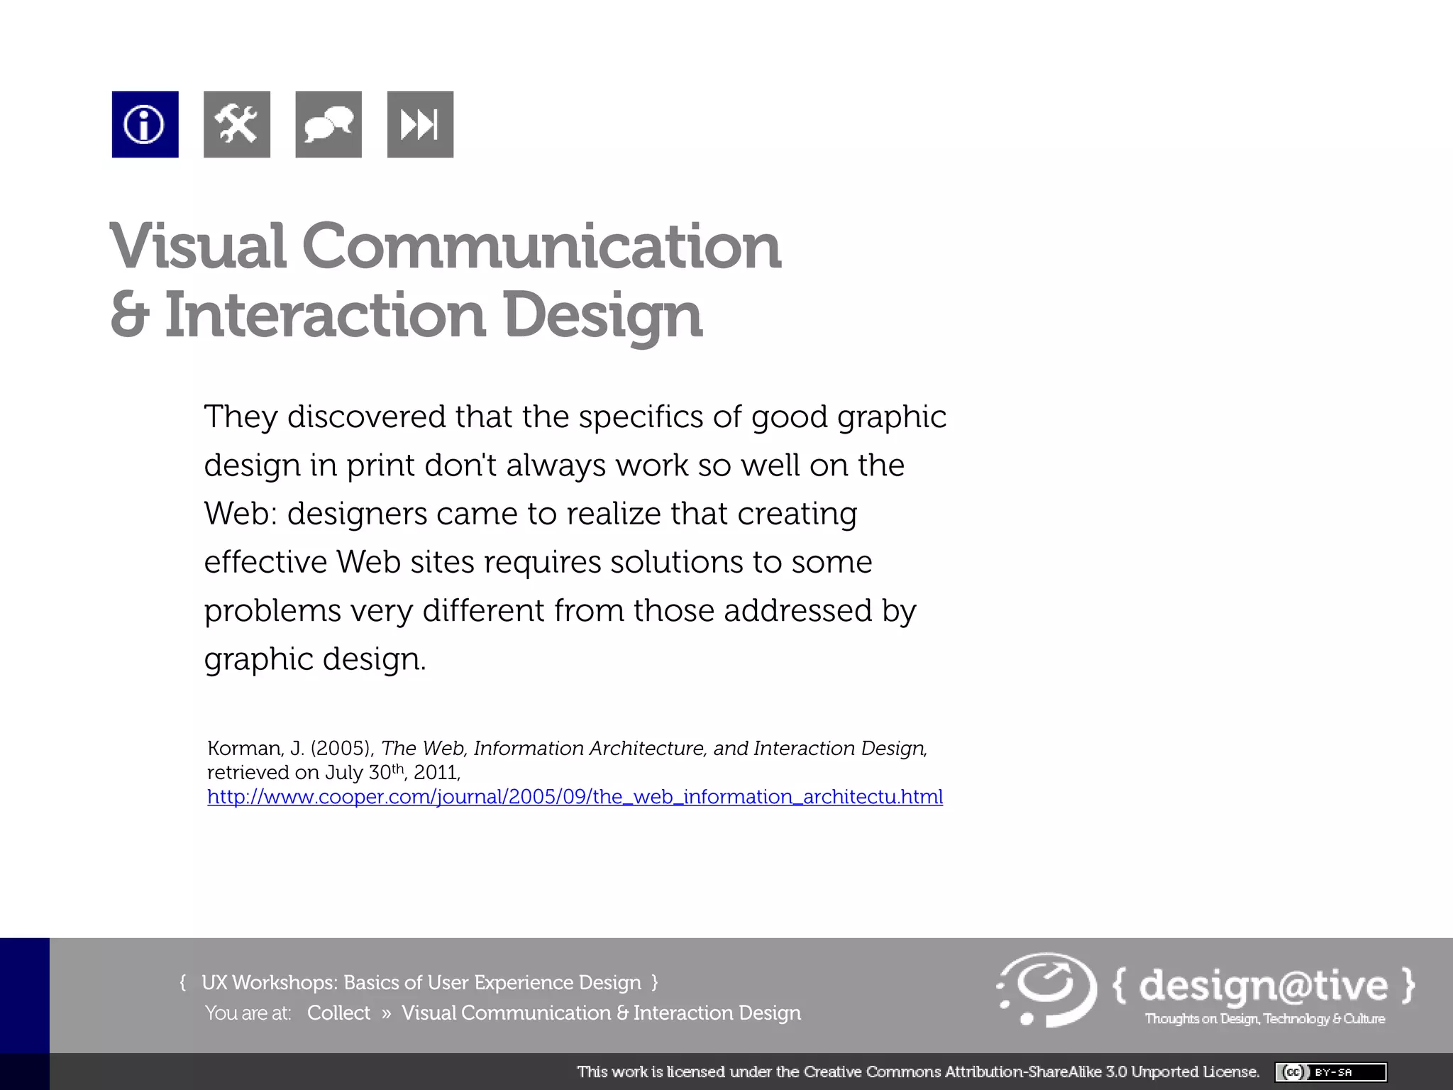Screen dimensions: 1453x1090
Task: Click the blue information icon
Action: coord(145,124)
